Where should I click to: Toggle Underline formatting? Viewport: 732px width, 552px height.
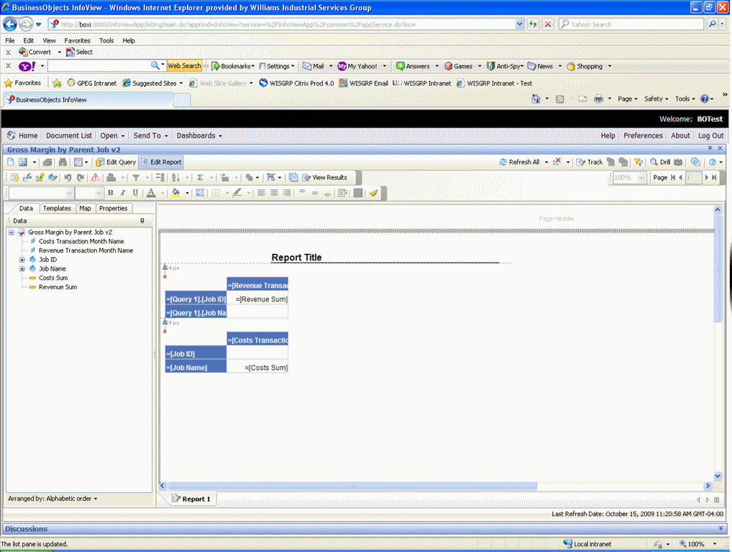[135, 193]
